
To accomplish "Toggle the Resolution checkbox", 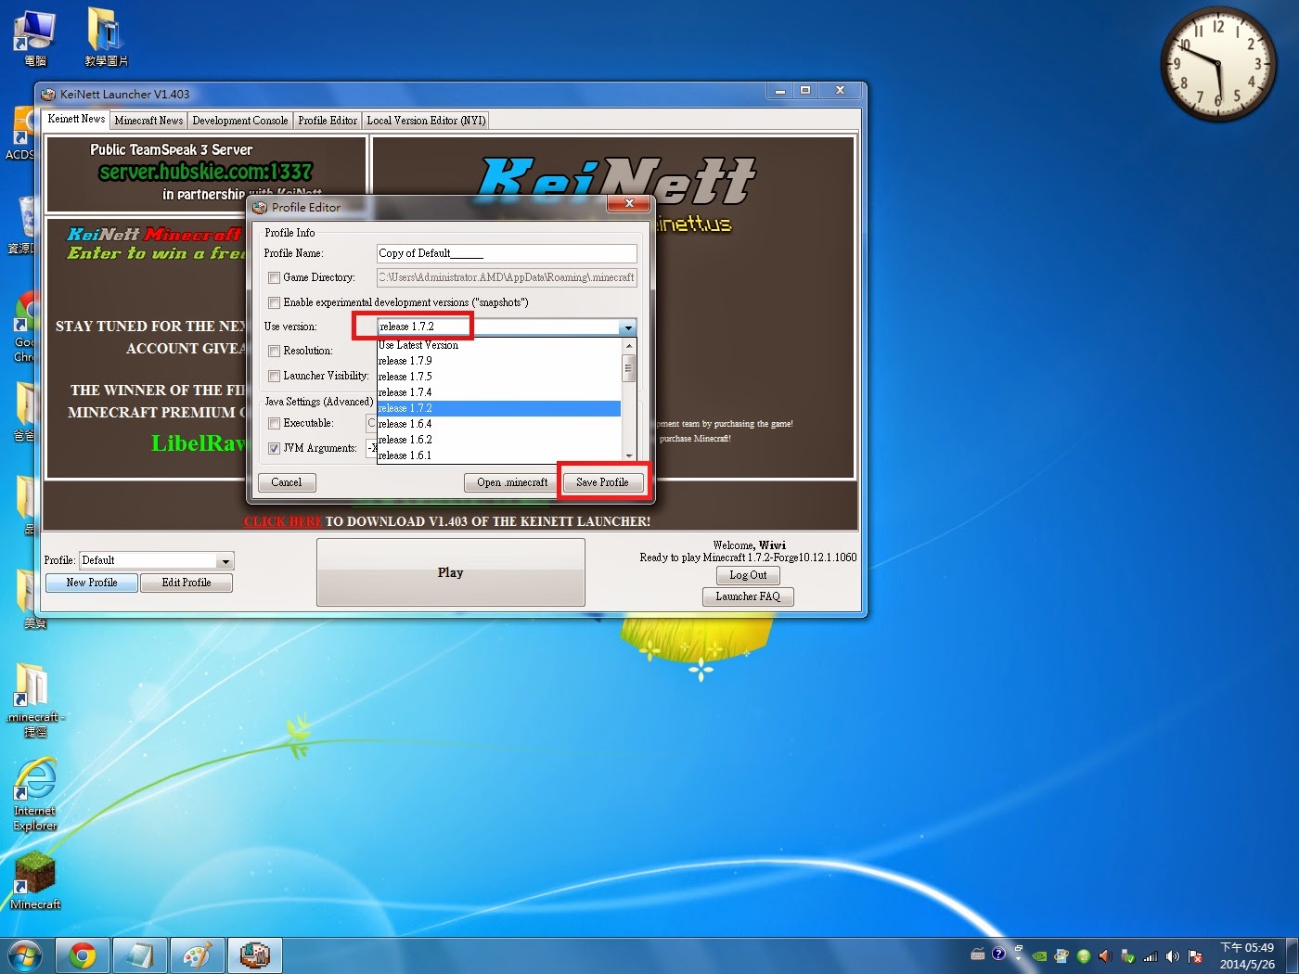I will tap(274, 351).
